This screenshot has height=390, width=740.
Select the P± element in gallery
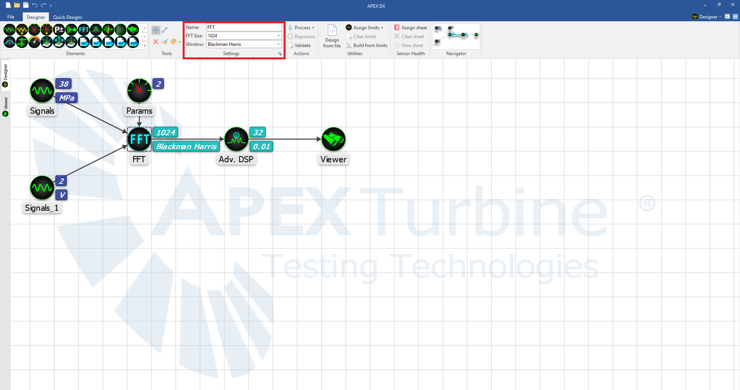tap(59, 30)
